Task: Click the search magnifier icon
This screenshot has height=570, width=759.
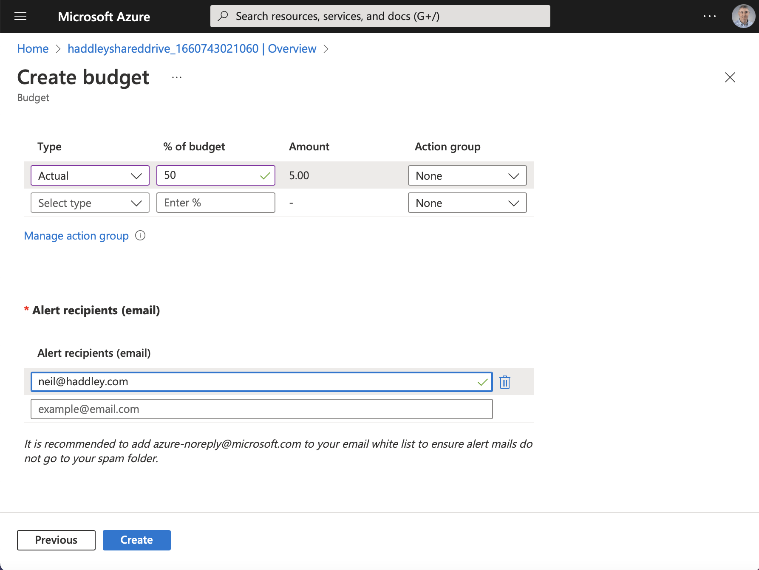Action: click(223, 16)
